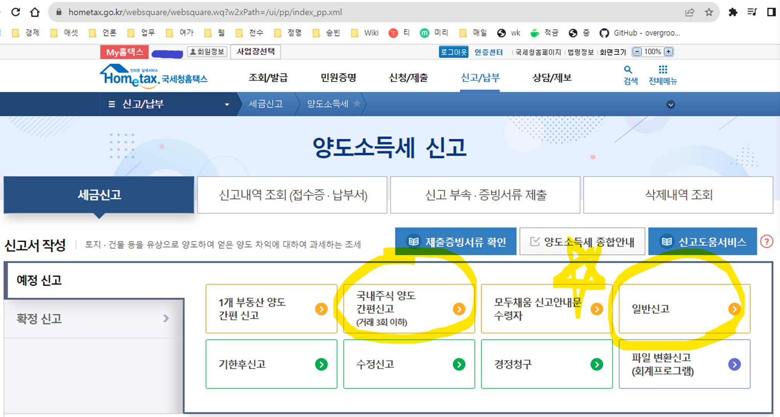Expand the round chevron in the blue bar
This screenshot has width=780, height=417.
671,105
